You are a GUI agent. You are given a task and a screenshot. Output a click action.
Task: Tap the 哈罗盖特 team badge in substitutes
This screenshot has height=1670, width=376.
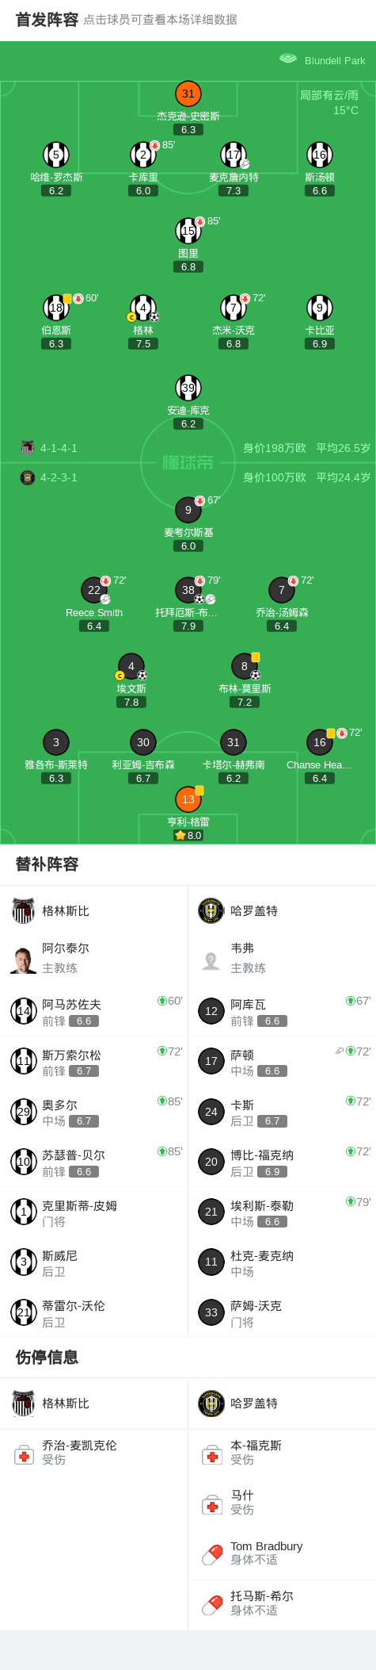tap(211, 910)
